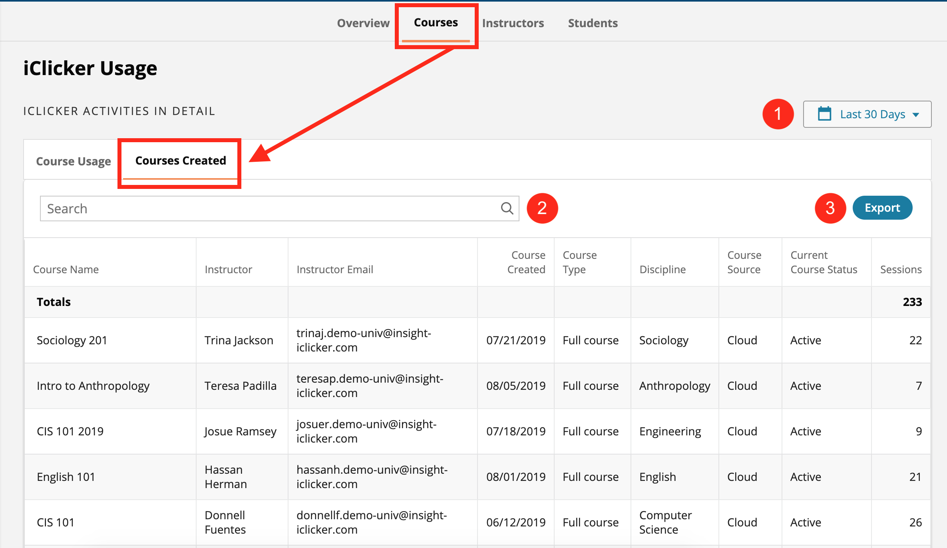
Task: Click the Export button
Action: (x=882, y=208)
